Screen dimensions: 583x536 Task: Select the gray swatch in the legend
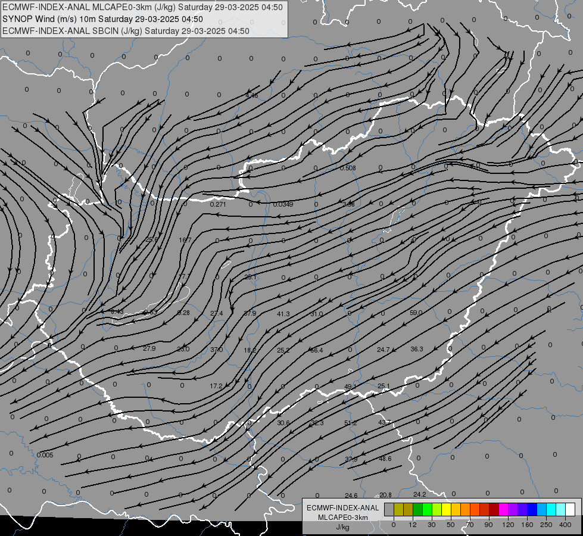[389, 509]
